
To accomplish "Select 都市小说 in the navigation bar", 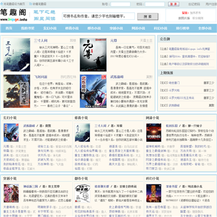I will tap(94, 28).
